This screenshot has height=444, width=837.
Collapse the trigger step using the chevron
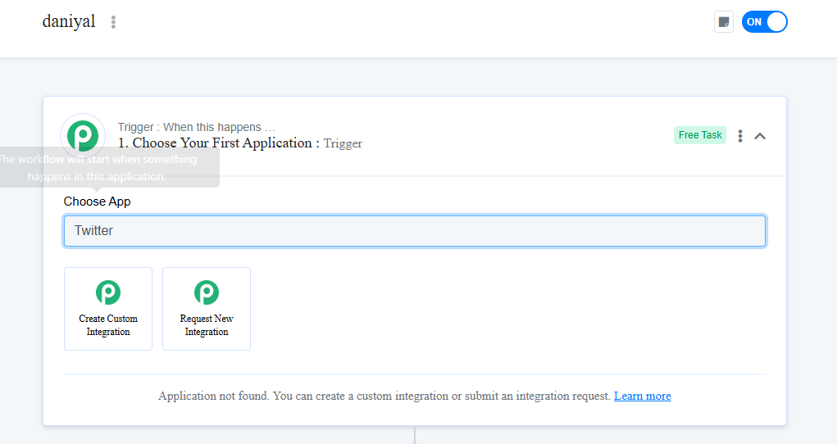click(x=760, y=136)
